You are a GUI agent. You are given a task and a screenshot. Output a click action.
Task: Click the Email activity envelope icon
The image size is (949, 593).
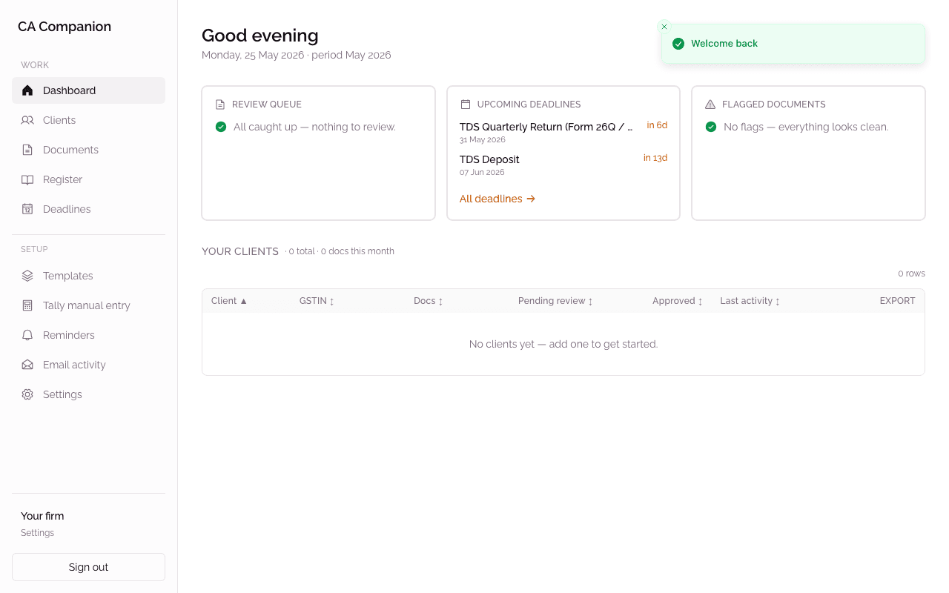(27, 365)
